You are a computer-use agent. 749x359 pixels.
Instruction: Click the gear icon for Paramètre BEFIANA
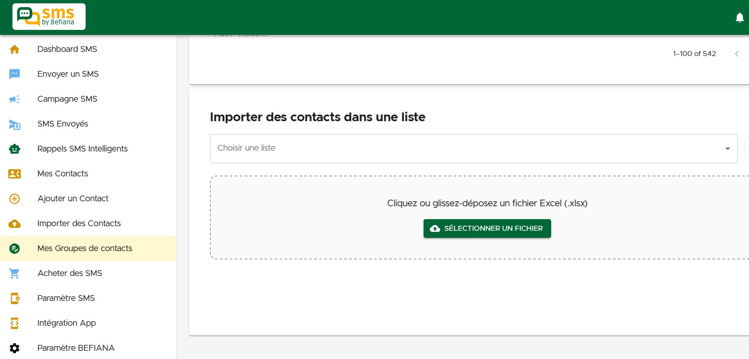click(15, 348)
